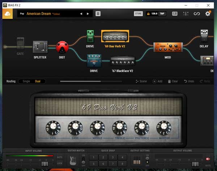This screenshot has width=217, height=171.
Task: Open the looper infinity icon
Action: (197, 14)
